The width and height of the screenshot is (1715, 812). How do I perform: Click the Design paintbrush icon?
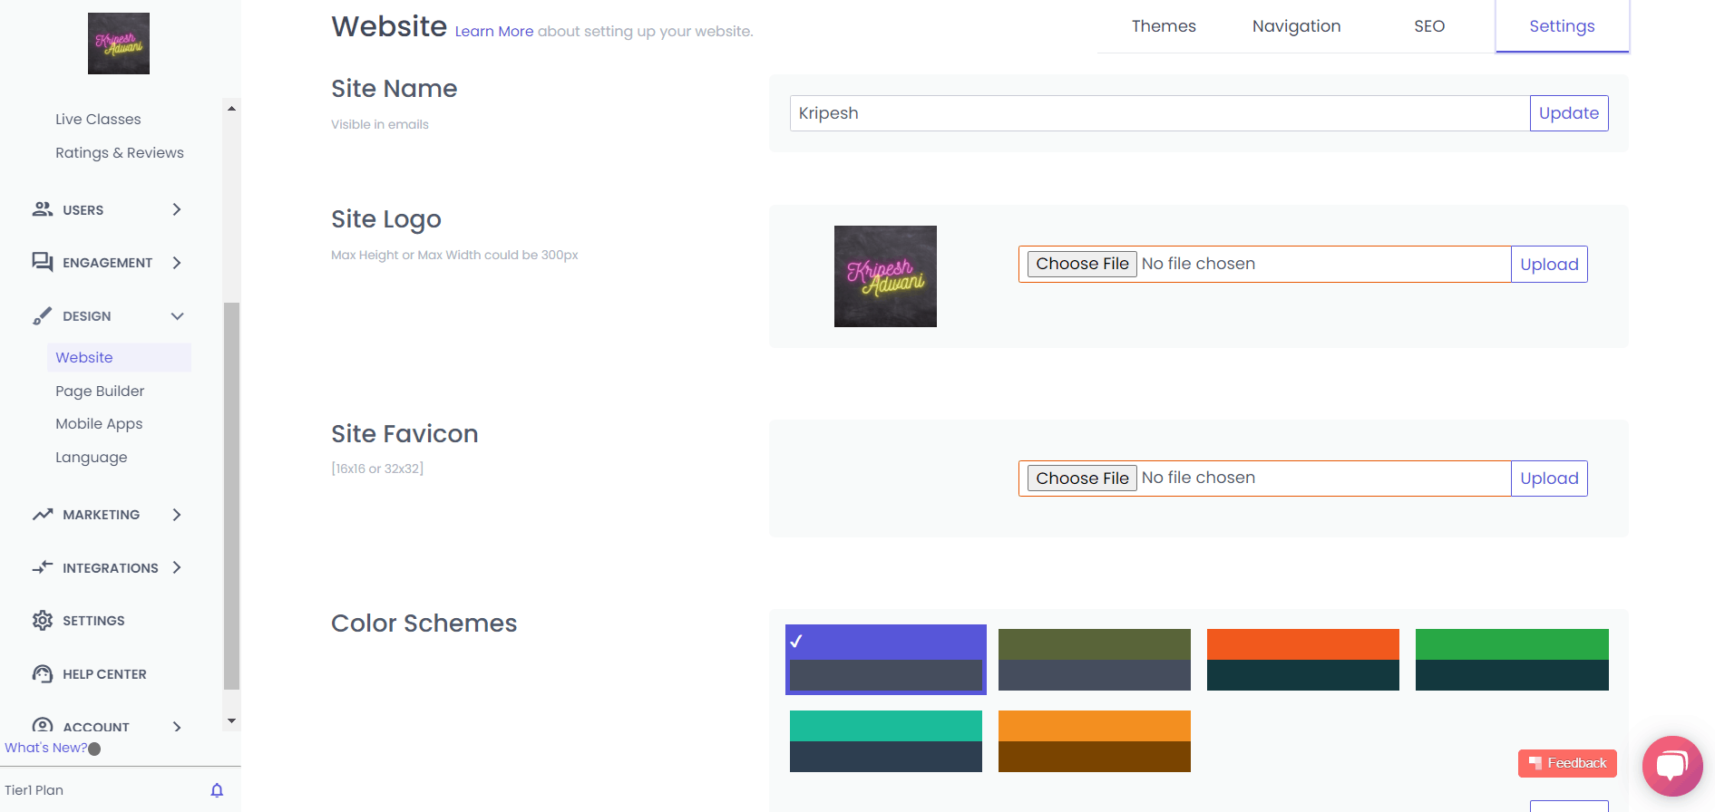pyautogui.click(x=43, y=316)
